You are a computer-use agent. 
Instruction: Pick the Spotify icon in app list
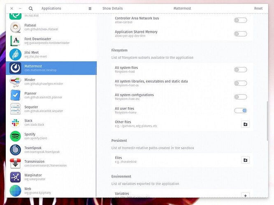(15, 136)
